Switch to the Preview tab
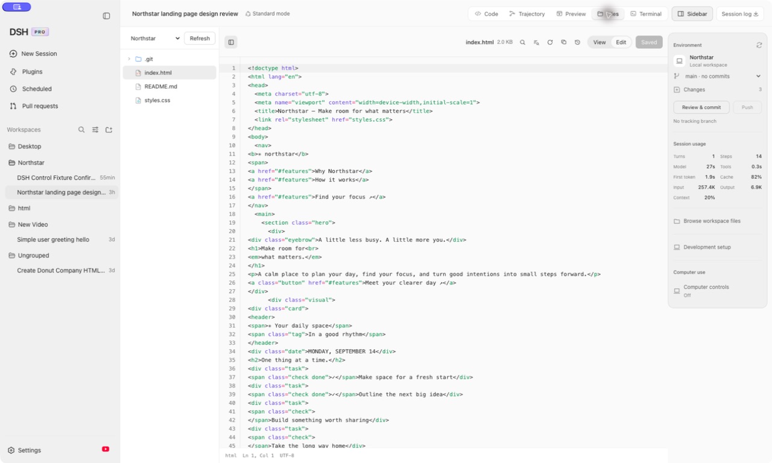 (571, 14)
